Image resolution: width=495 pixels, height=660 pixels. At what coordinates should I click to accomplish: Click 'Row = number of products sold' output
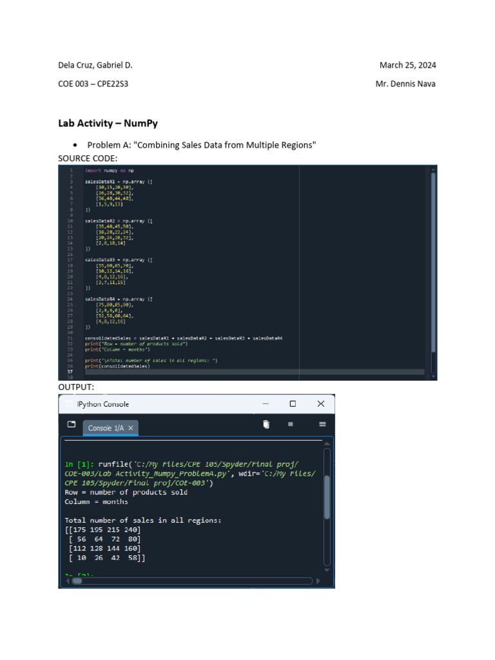[126, 492]
